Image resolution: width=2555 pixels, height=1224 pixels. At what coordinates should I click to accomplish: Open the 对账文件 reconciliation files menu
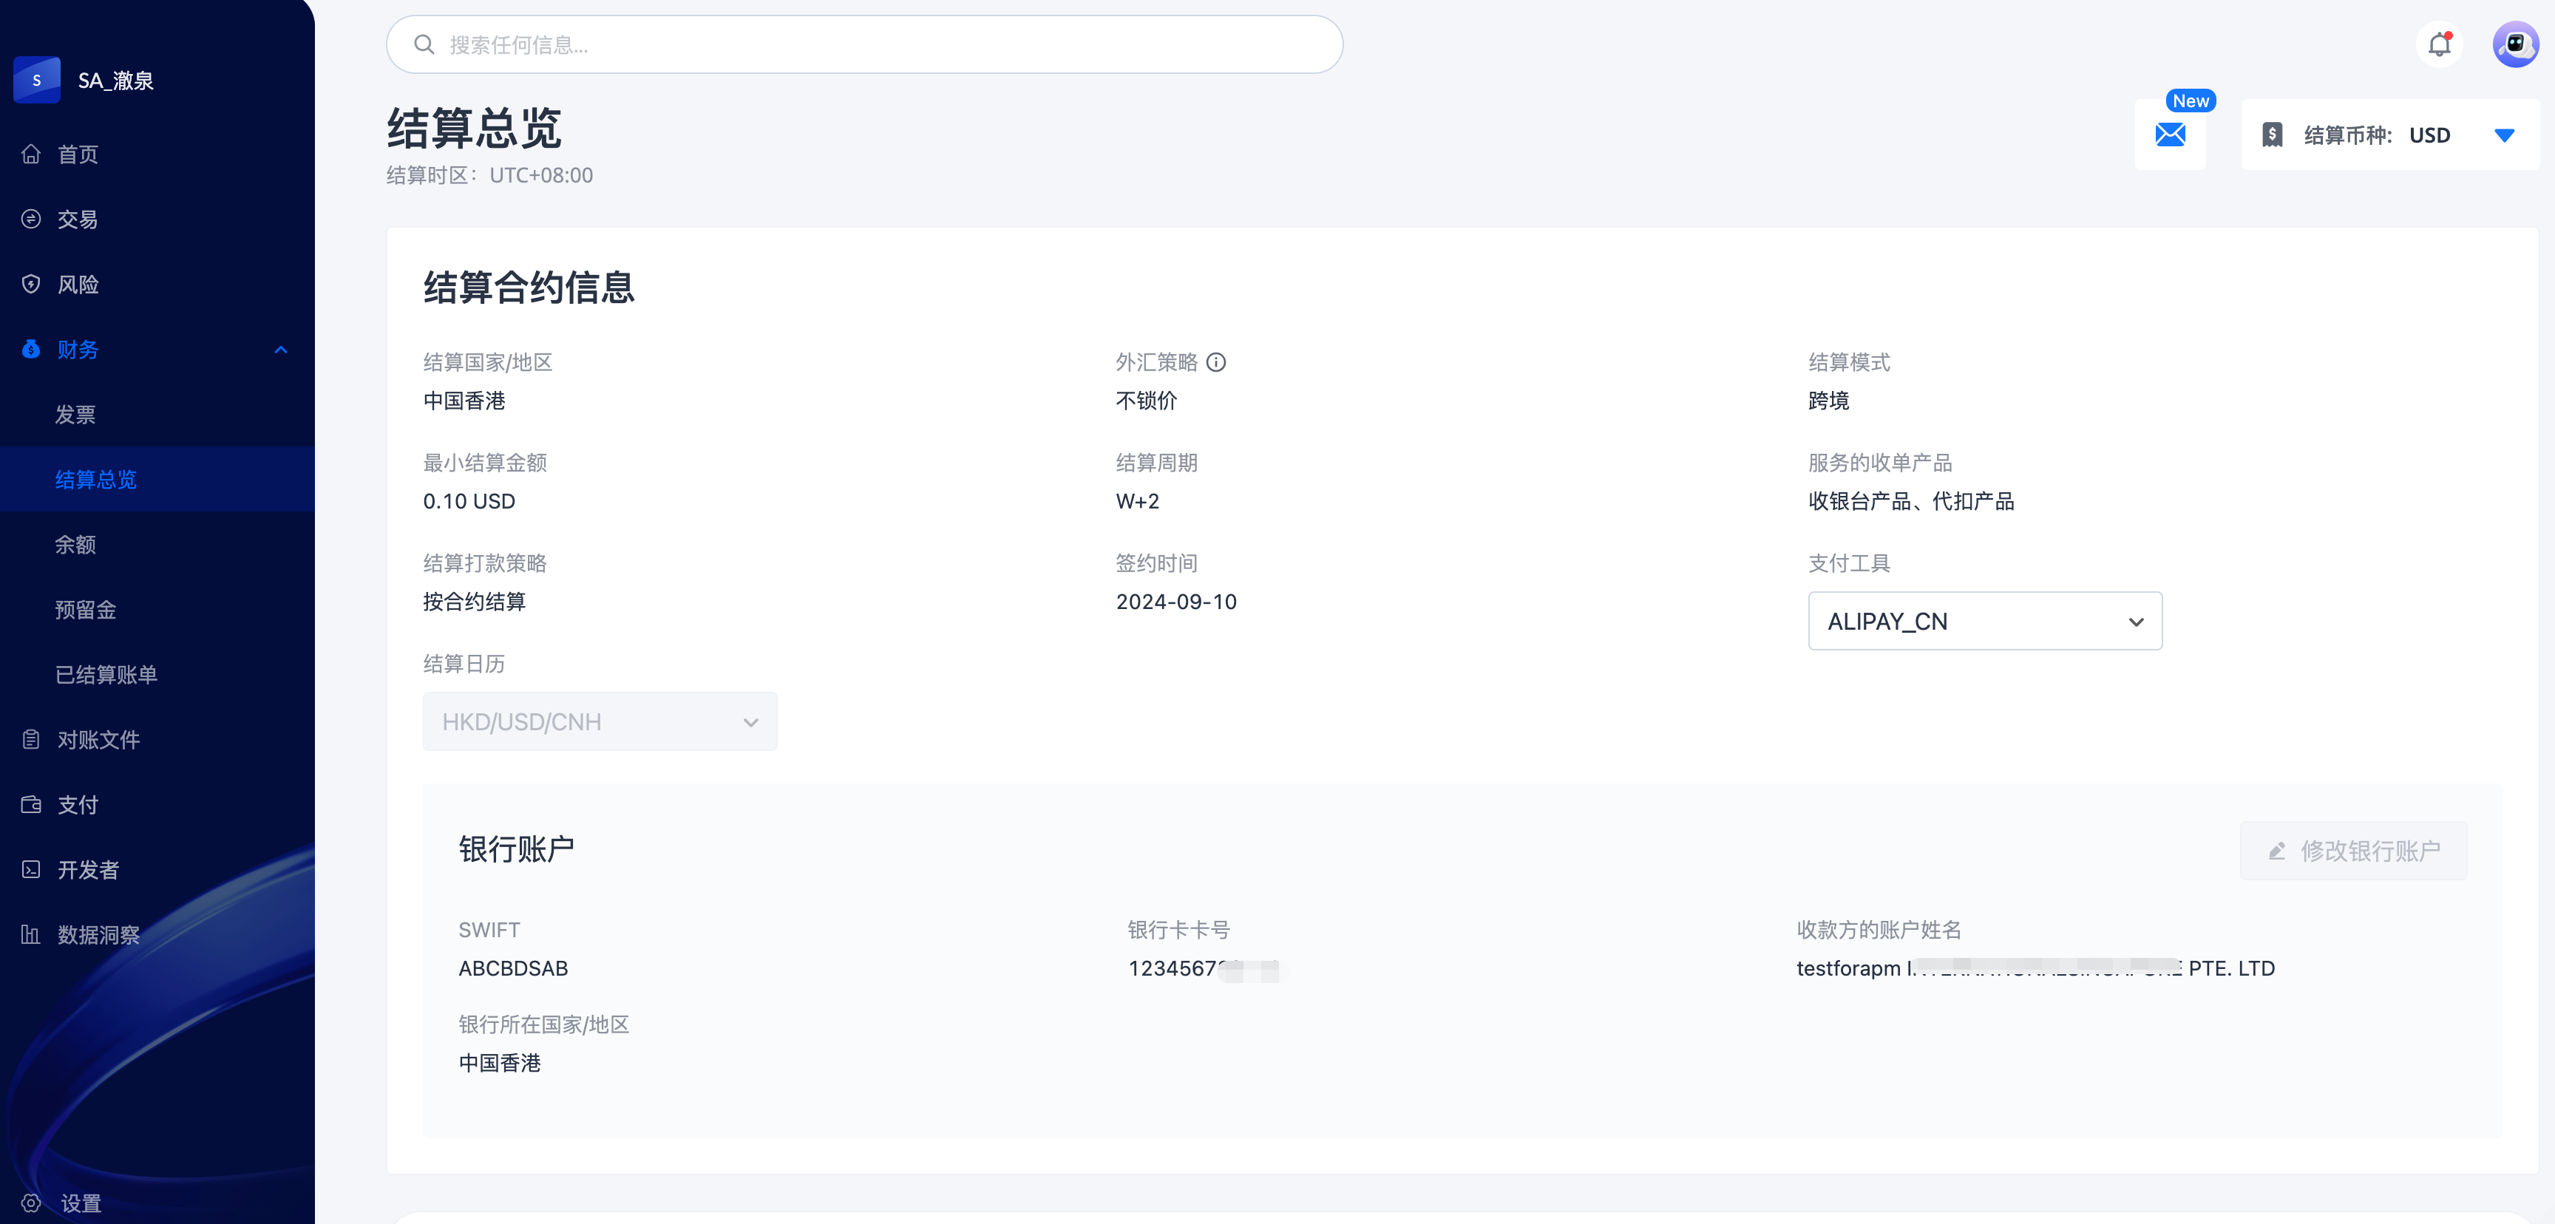(98, 740)
